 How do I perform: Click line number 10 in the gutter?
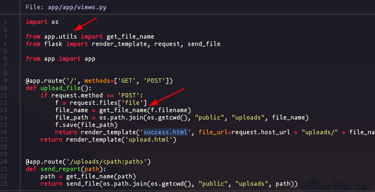click(4, 88)
